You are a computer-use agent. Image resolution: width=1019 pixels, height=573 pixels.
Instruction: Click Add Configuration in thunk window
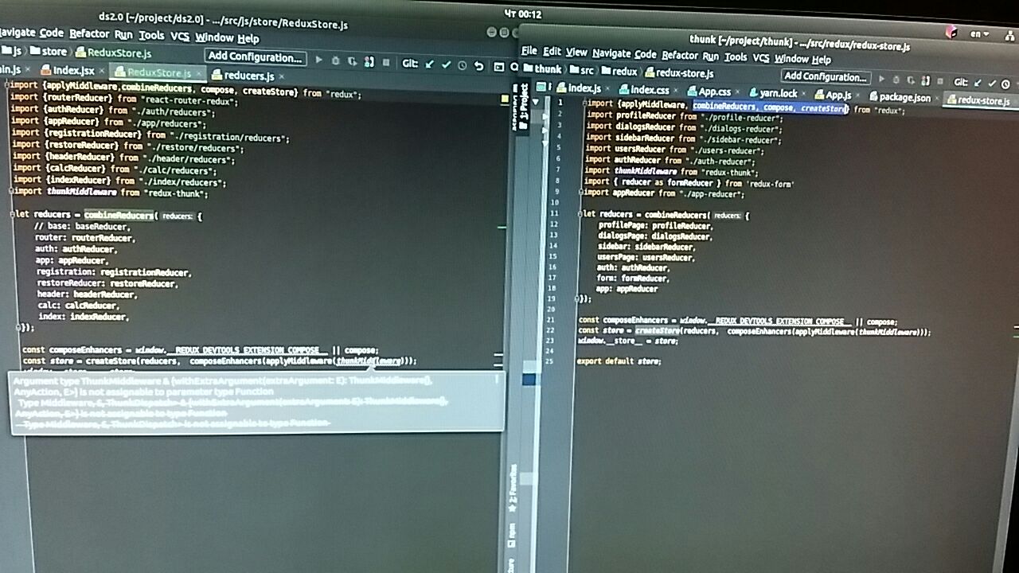coord(826,77)
